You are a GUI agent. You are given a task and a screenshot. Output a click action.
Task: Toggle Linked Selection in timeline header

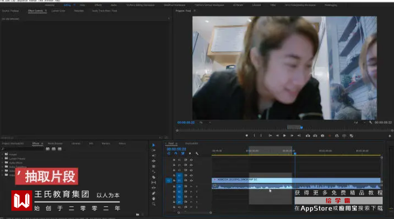tap(183, 154)
